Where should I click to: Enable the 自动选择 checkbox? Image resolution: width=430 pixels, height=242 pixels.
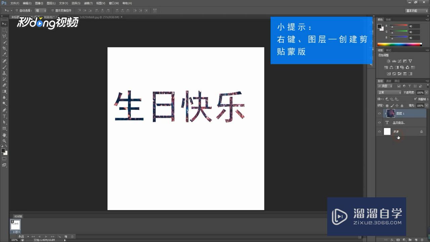[x=17, y=10]
